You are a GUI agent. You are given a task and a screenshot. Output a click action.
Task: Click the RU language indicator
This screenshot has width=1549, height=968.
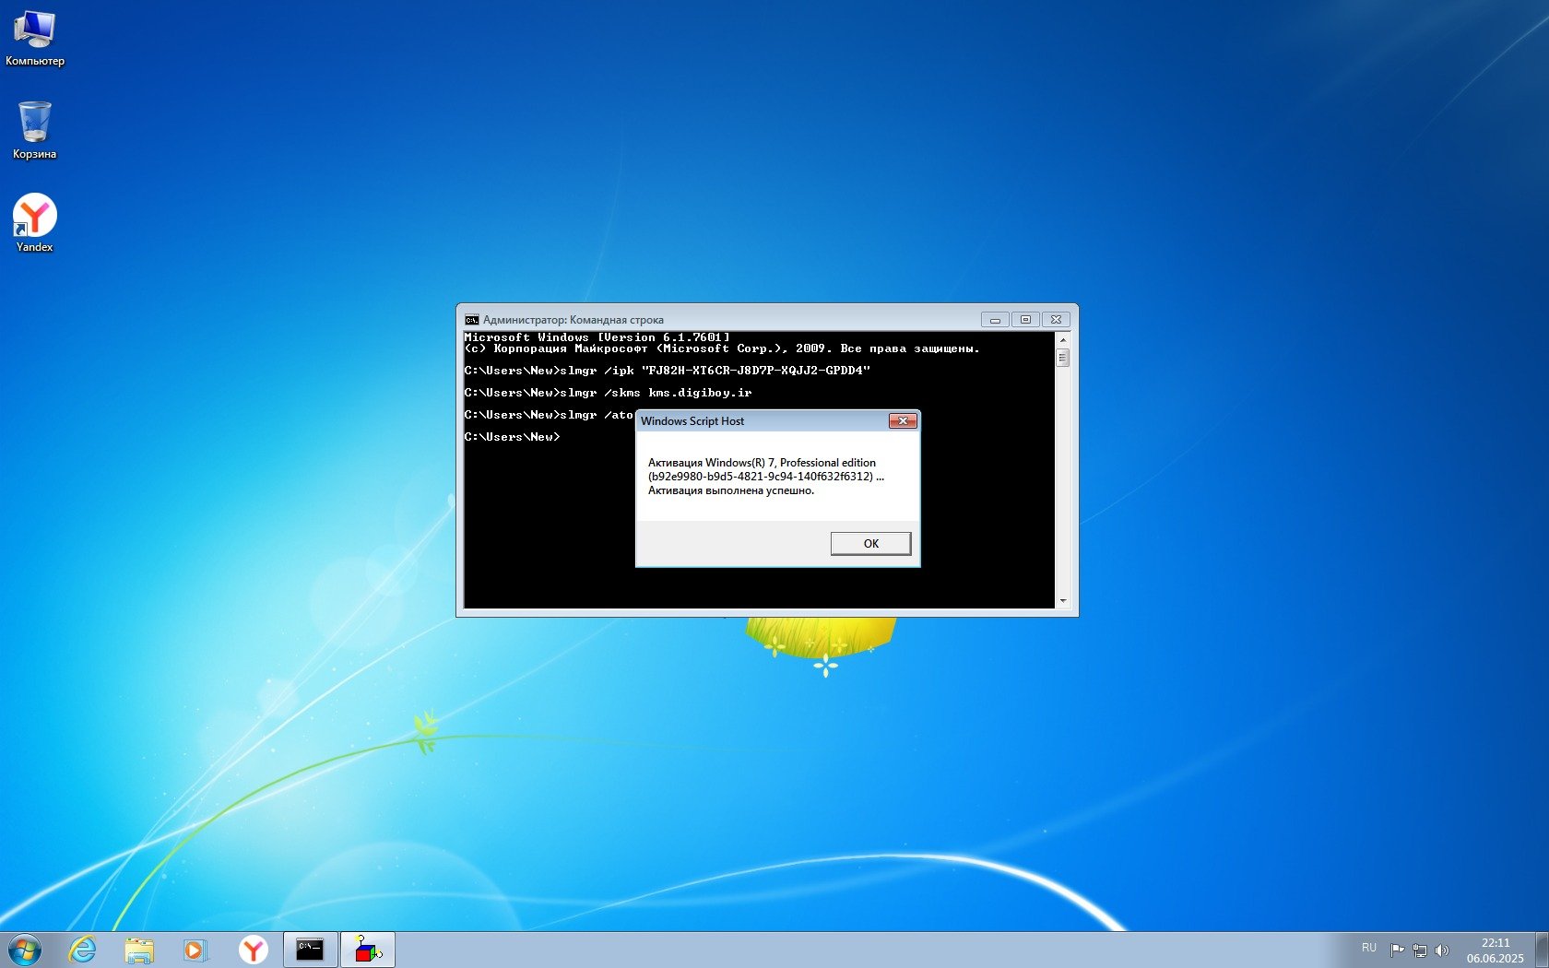point(1369,949)
